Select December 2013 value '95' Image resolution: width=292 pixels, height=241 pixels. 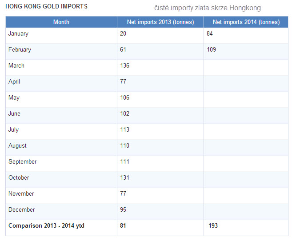[123, 210]
